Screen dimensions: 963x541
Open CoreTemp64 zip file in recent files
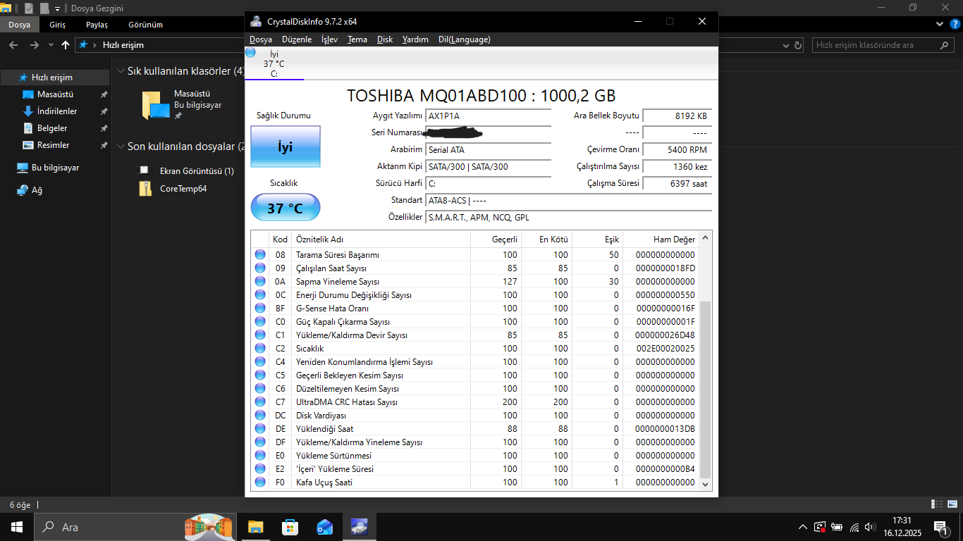coord(183,189)
